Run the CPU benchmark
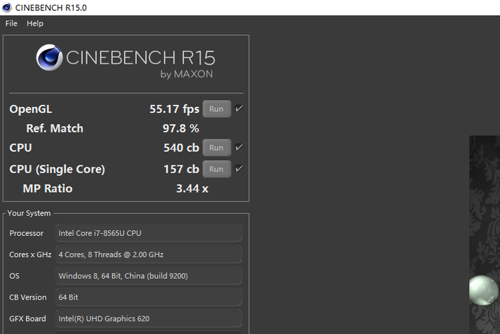This screenshot has height=334, width=500. [x=216, y=147]
